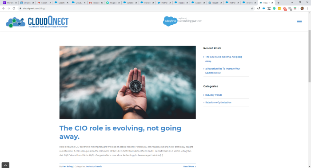Close the My Yahoo tab
Viewport: 311px width, 168px height.
pyautogui.click(x=16, y=3)
